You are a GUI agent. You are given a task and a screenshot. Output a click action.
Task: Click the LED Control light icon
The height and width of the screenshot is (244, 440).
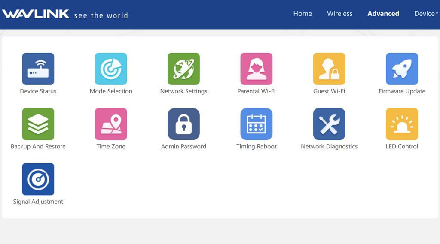402,124
